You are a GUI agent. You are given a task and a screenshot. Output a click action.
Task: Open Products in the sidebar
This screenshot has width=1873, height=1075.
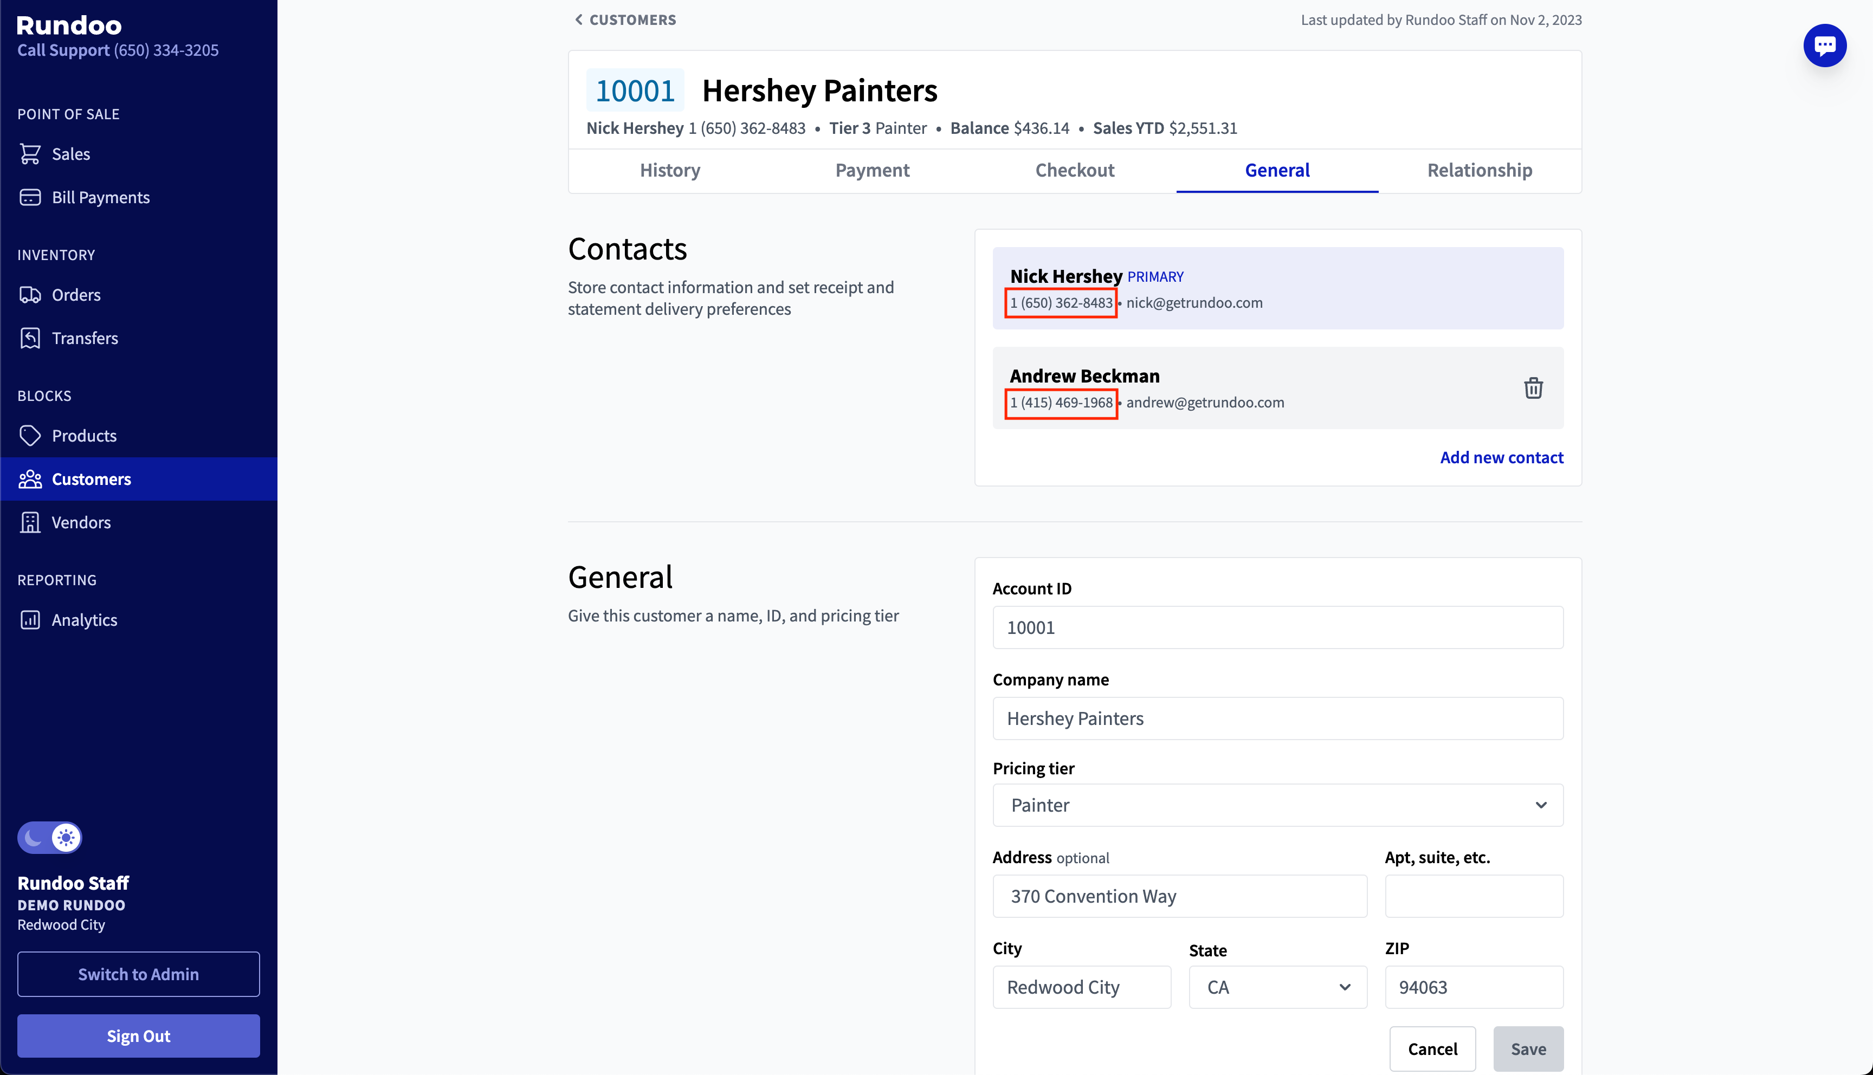tap(139, 436)
